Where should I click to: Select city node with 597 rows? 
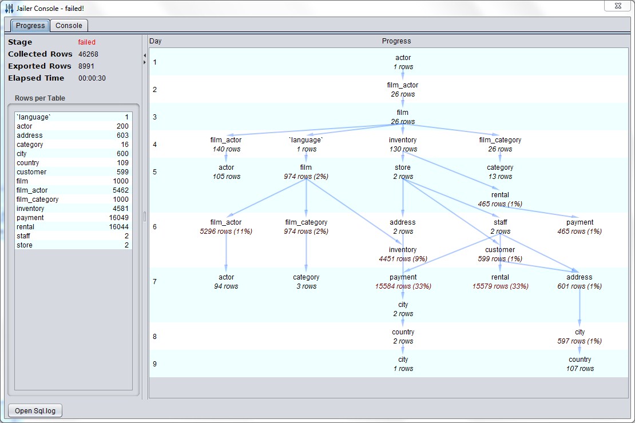click(x=580, y=337)
